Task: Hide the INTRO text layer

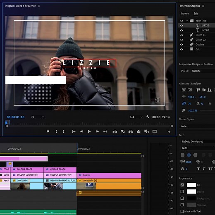Action: [x=182, y=30]
